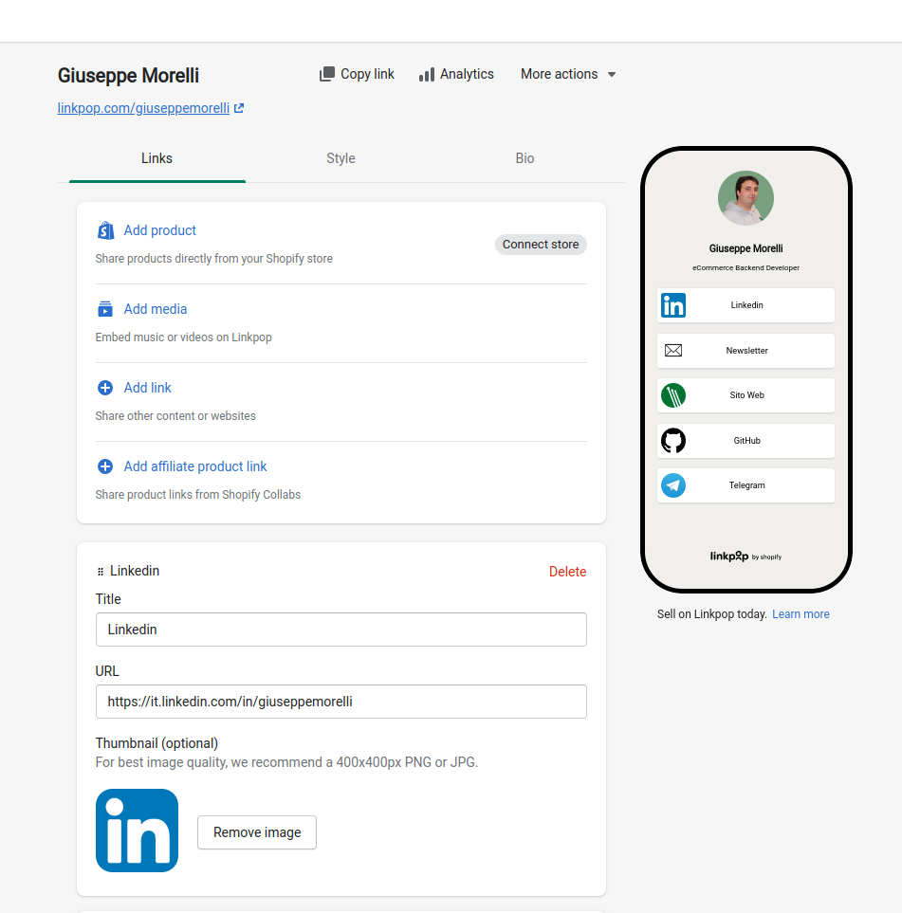This screenshot has height=913, width=902.
Task: Click the Shopify bag icon for Add product
Action: [x=105, y=230]
